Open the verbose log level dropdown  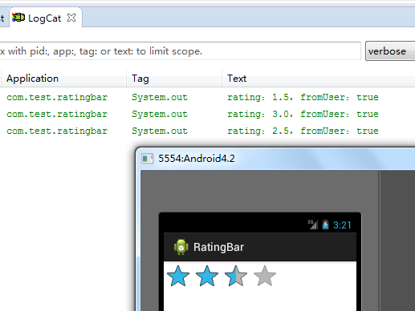coord(390,51)
